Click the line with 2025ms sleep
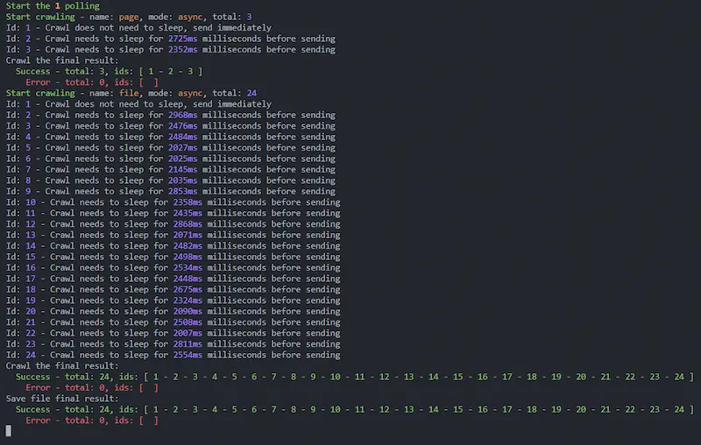701x445 pixels. [x=170, y=159]
